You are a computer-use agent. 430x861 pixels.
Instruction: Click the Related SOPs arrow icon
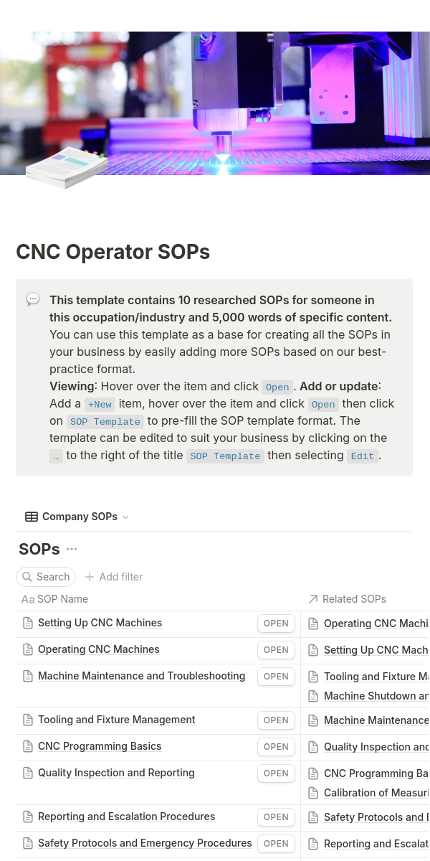click(x=312, y=599)
